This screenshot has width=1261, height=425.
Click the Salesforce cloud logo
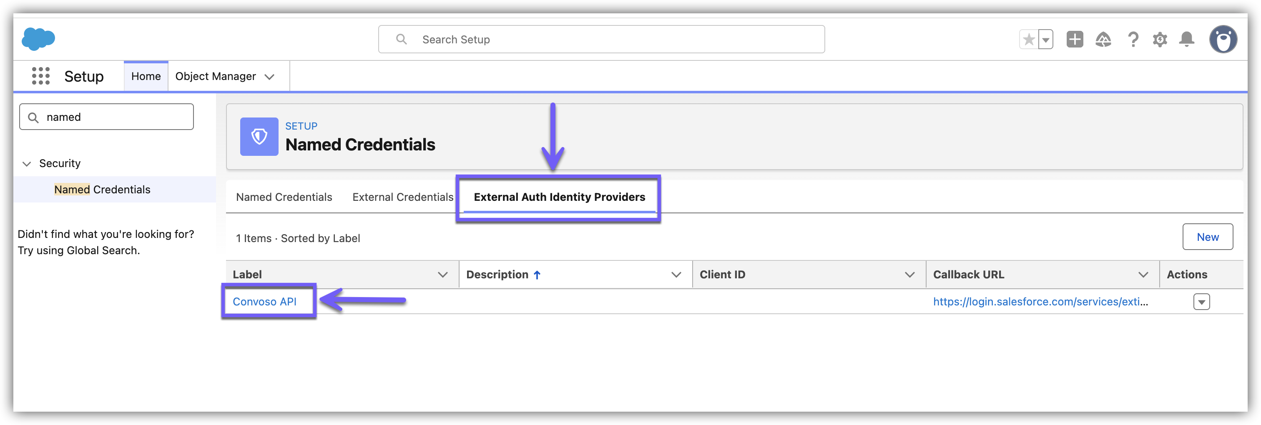pos(38,39)
